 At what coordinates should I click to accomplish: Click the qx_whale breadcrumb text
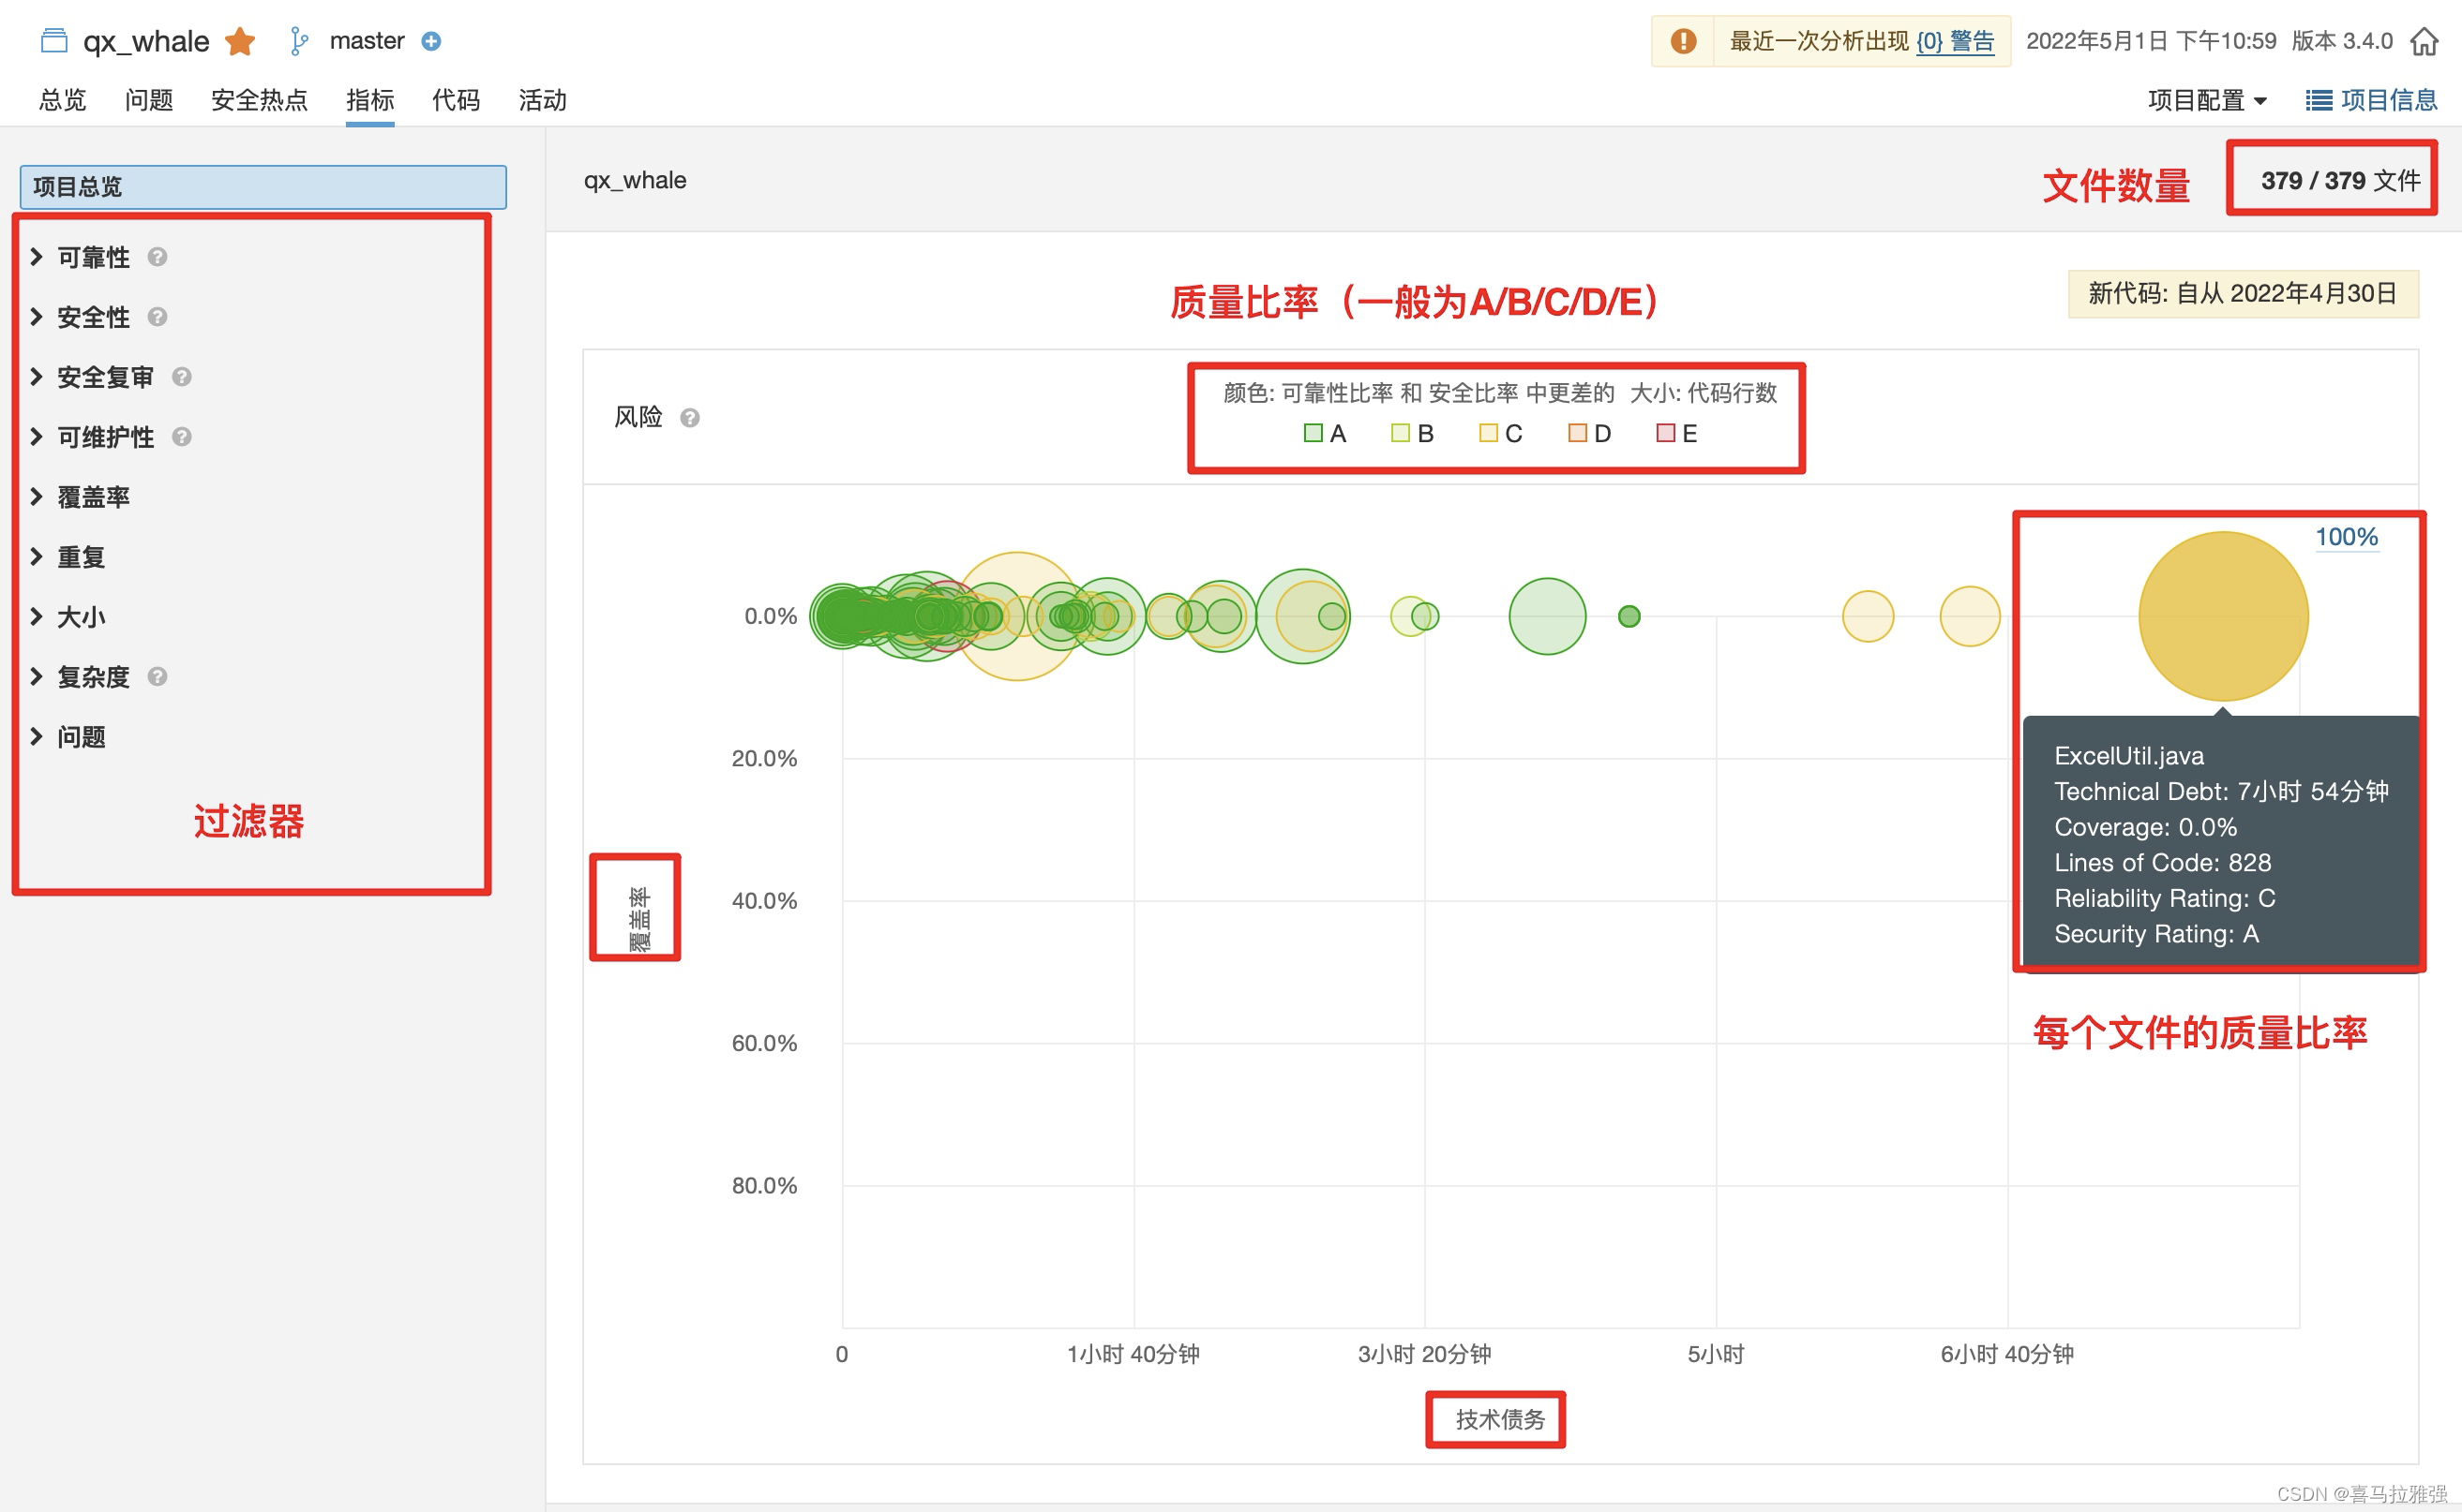click(x=636, y=180)
